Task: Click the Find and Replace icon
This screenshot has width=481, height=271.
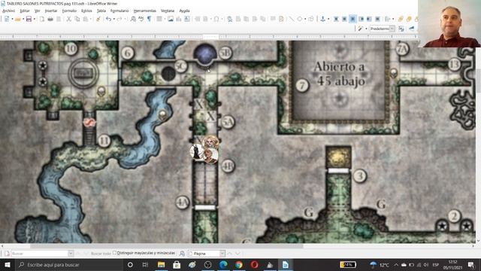Action: click(133, 19)
